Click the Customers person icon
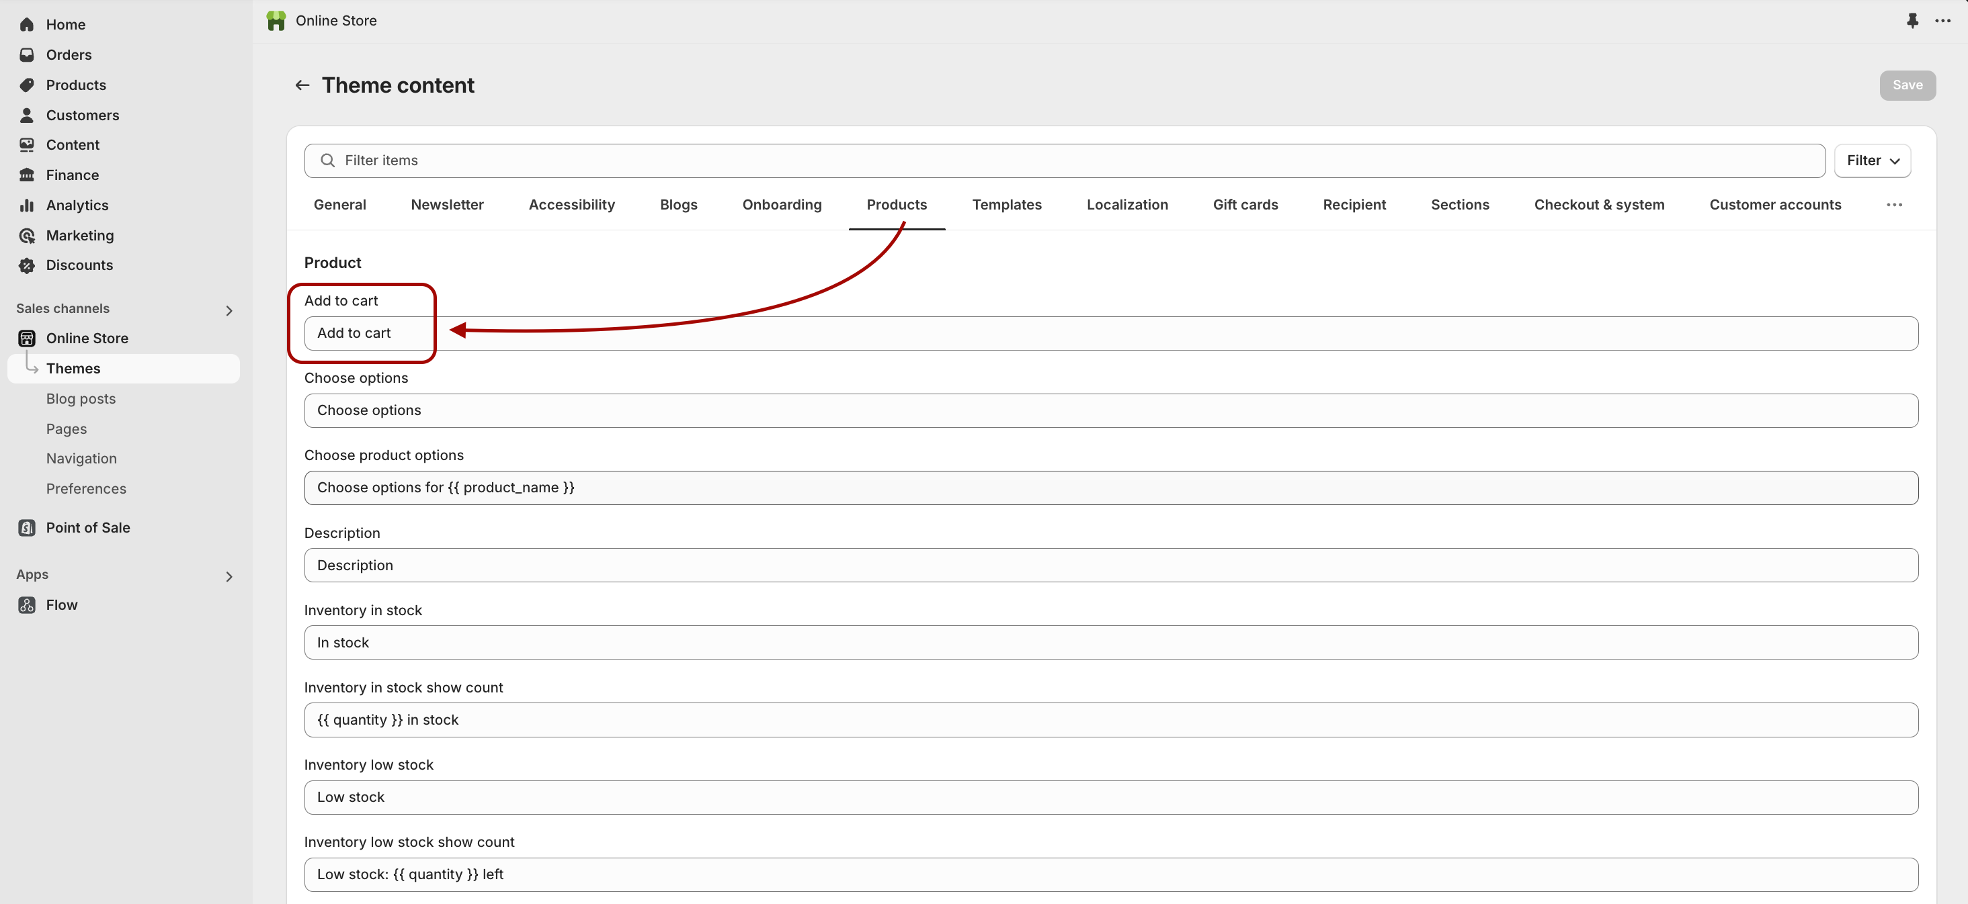 pos(27,116)
